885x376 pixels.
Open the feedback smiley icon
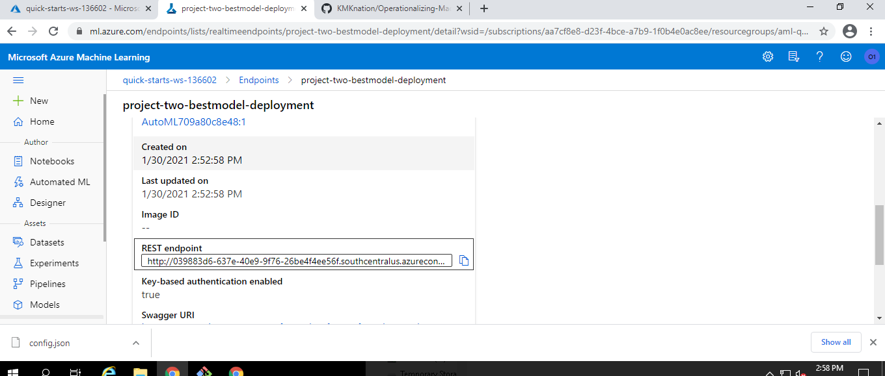pos(846,56)
